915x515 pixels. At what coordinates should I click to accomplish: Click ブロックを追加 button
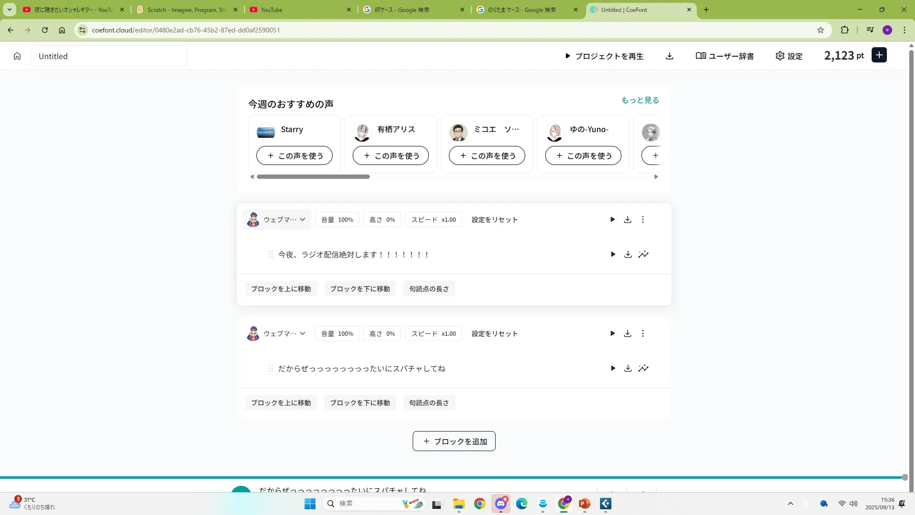point(454,441)
